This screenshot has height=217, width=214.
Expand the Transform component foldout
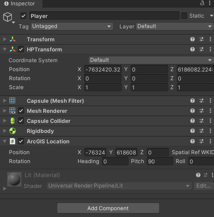tap(5, 39)
